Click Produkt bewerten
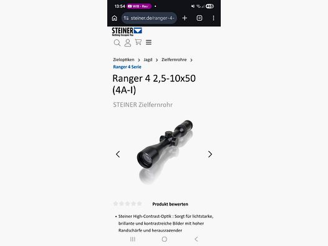 (170, 204)
